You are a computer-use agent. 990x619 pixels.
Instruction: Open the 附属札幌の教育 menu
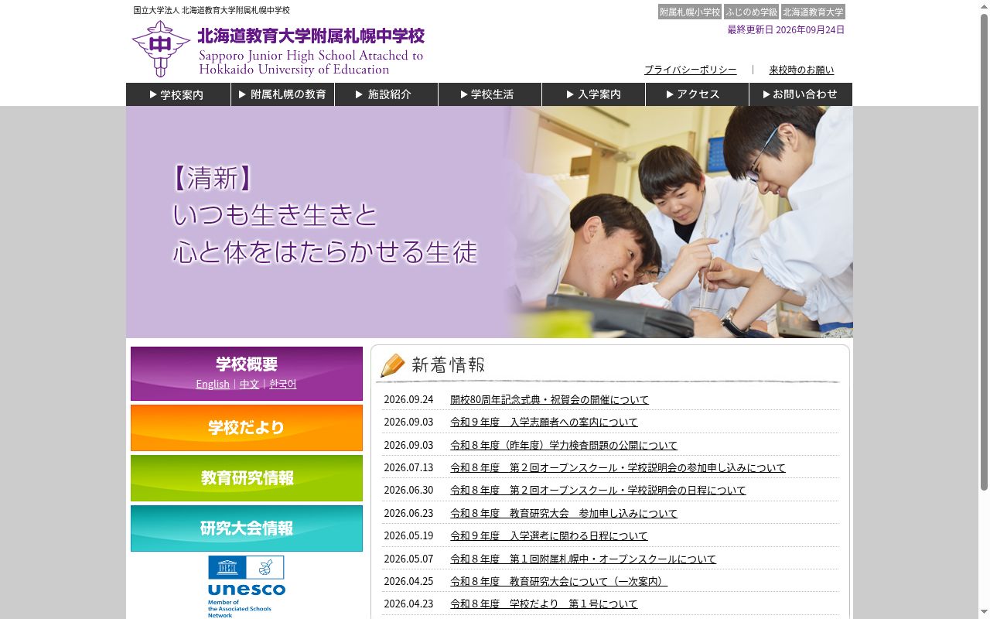point(282,94)
